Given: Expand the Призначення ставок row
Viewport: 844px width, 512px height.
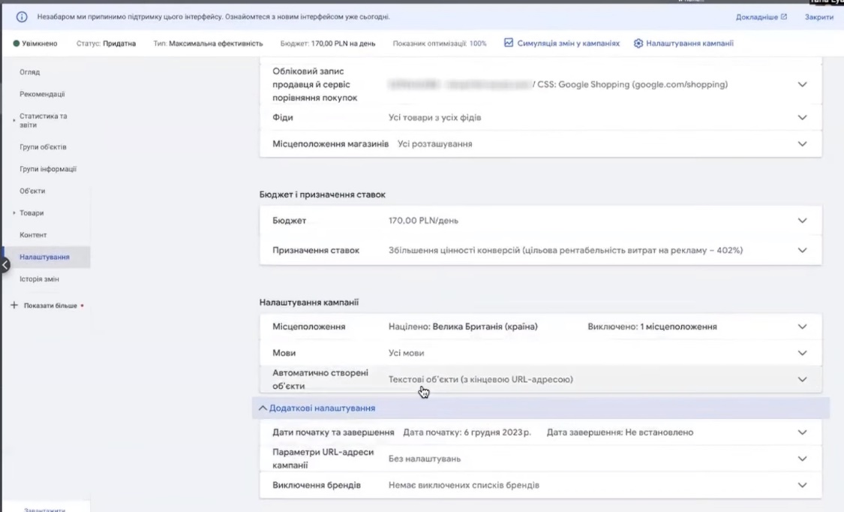Looking at the screenshot, I should 802,250.
